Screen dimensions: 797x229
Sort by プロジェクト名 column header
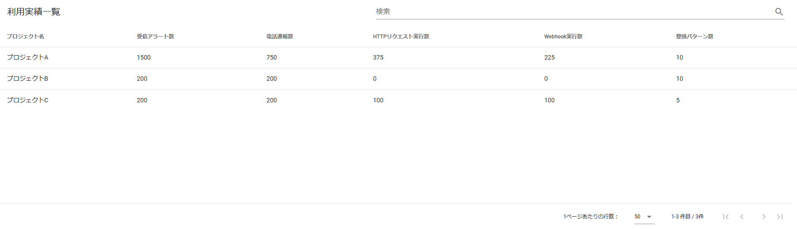[26, 37]
